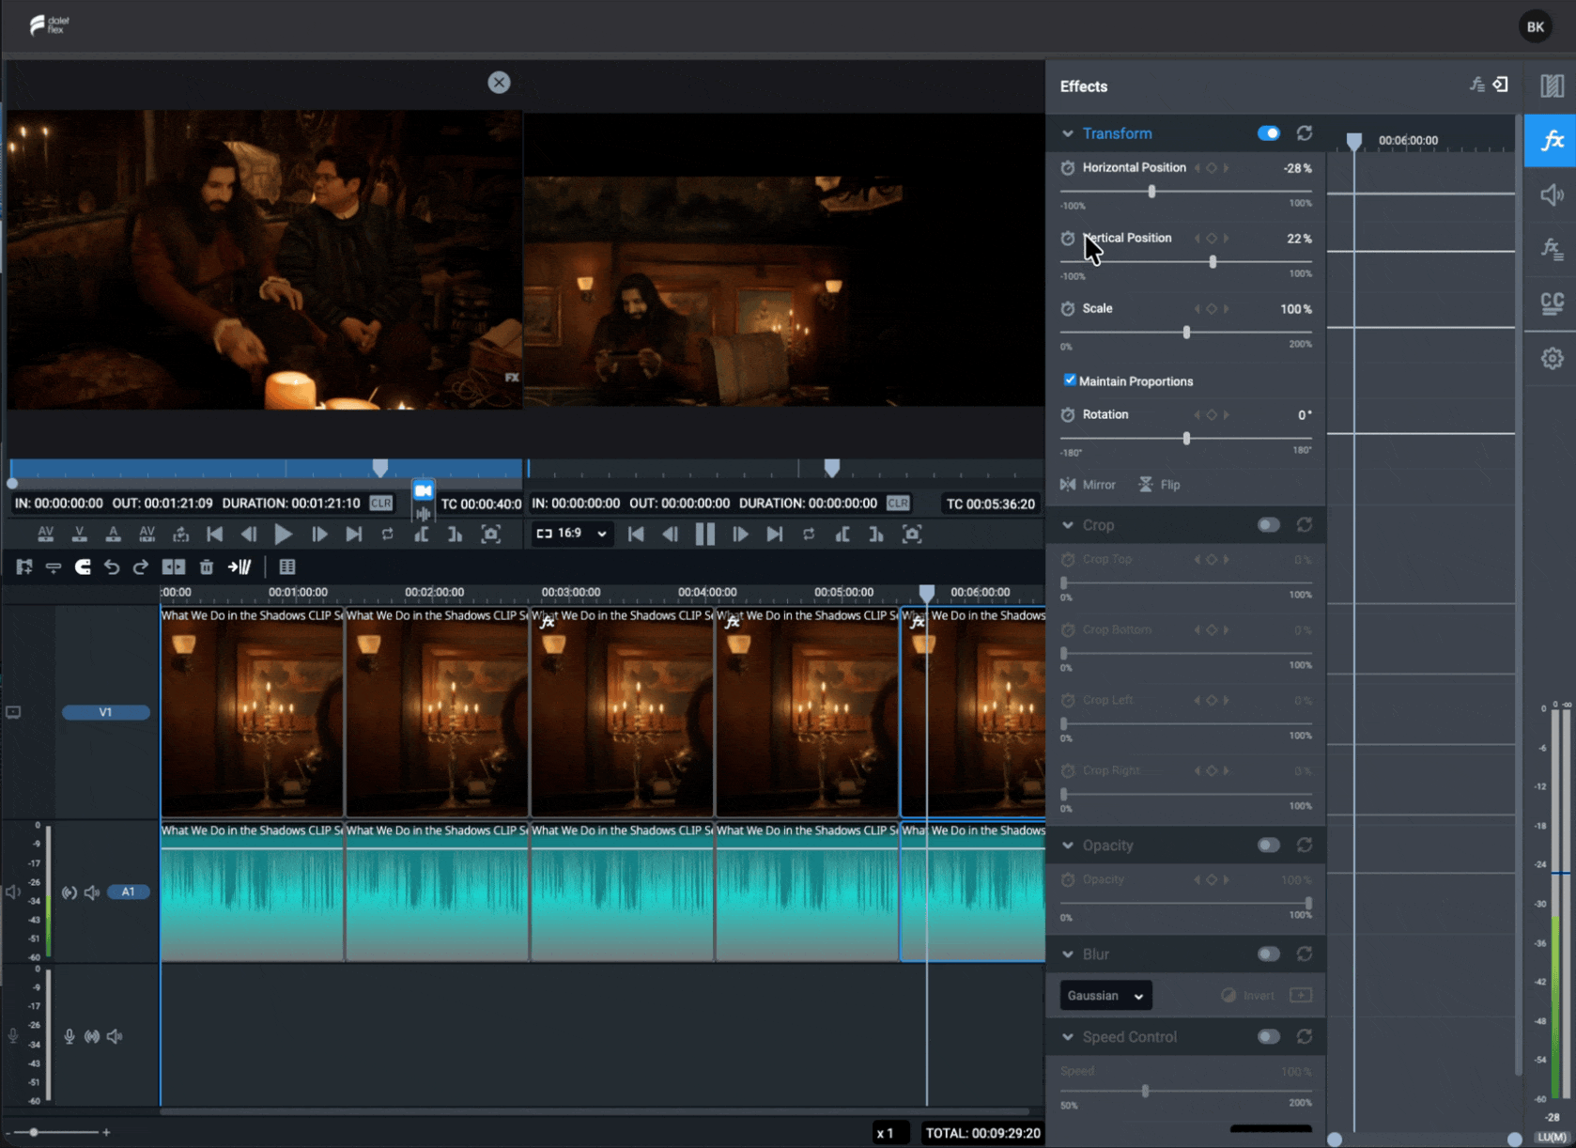Viewport: 1576px width, 1148px height.
Task: Click the Scale slider handle
Action: (x=1186, y=333)
